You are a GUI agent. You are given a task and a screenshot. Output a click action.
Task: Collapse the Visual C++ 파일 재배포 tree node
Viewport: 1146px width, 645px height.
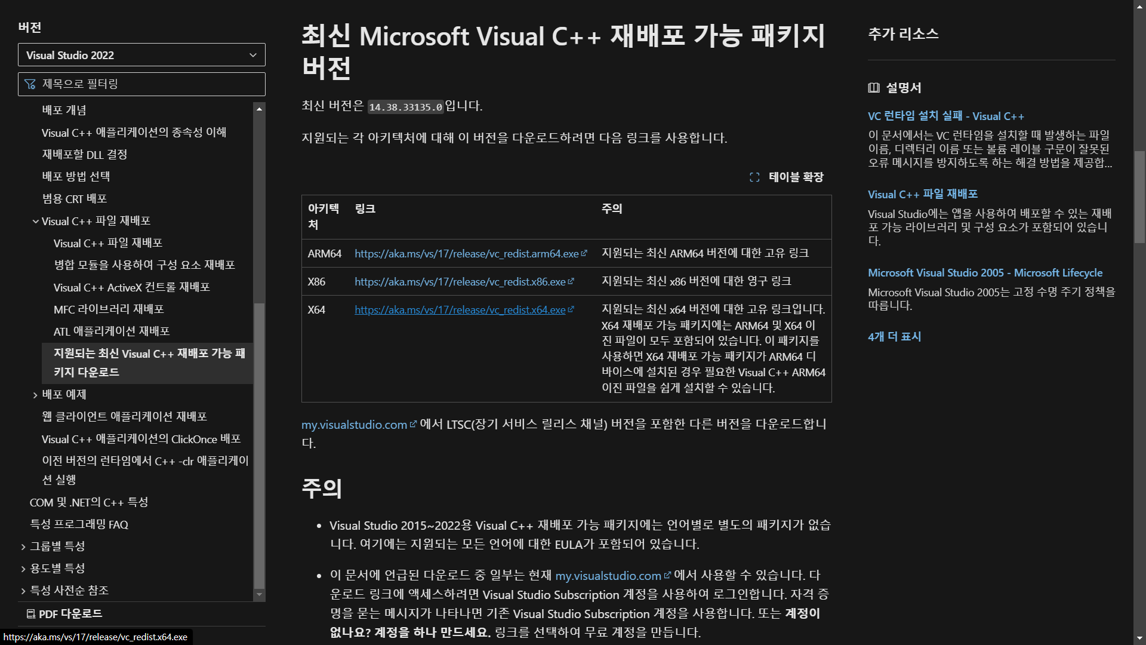(35, 221)
